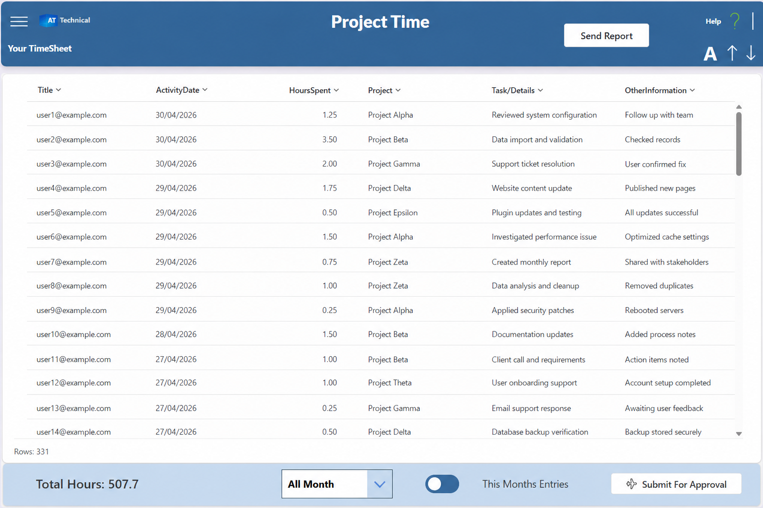Select 'Support ticket resolution' task
Viewport: 763px width, 508px height.
[533, 164]
